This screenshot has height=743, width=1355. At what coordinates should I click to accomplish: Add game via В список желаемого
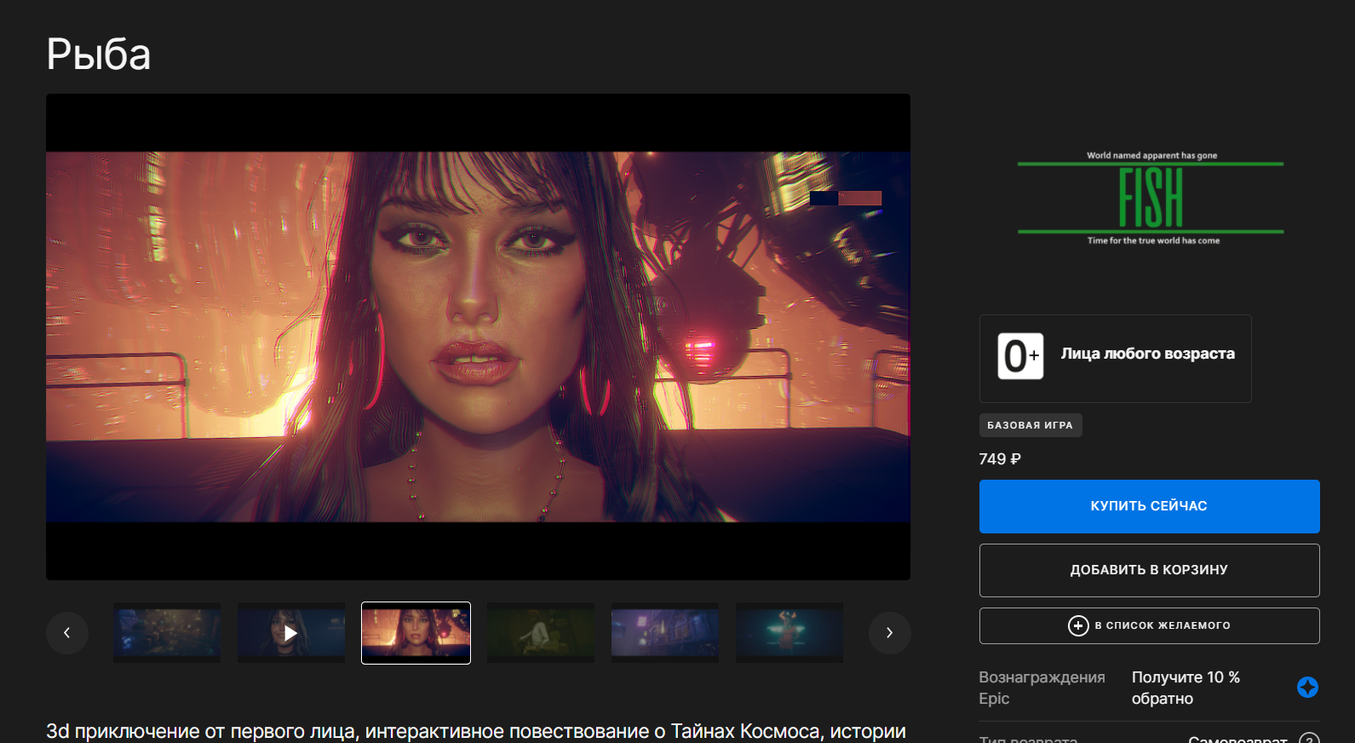click(1149, 625)
